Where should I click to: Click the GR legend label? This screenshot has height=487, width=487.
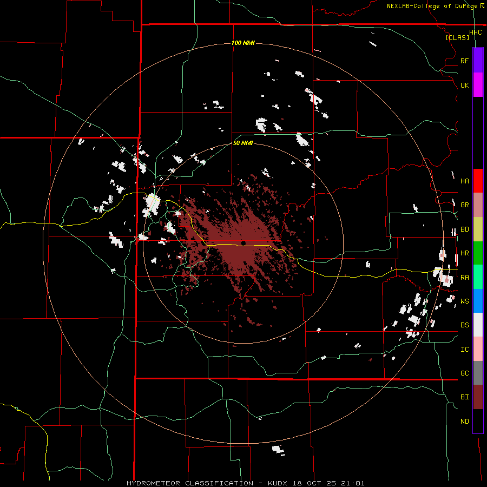[x=464, y=205]
